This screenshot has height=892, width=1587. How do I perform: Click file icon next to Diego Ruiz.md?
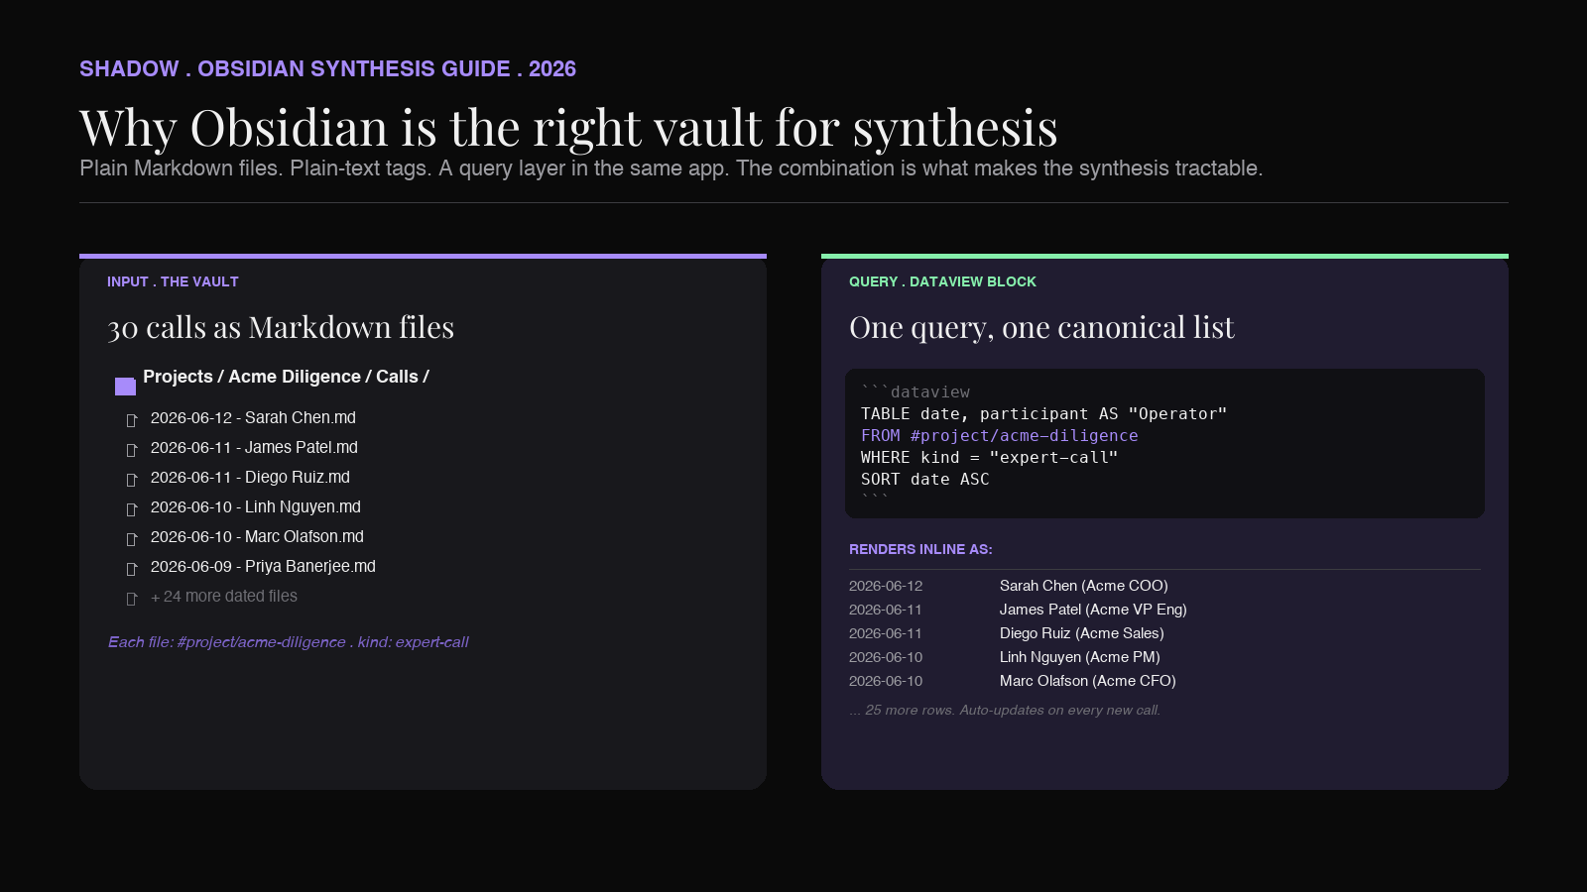132,480
